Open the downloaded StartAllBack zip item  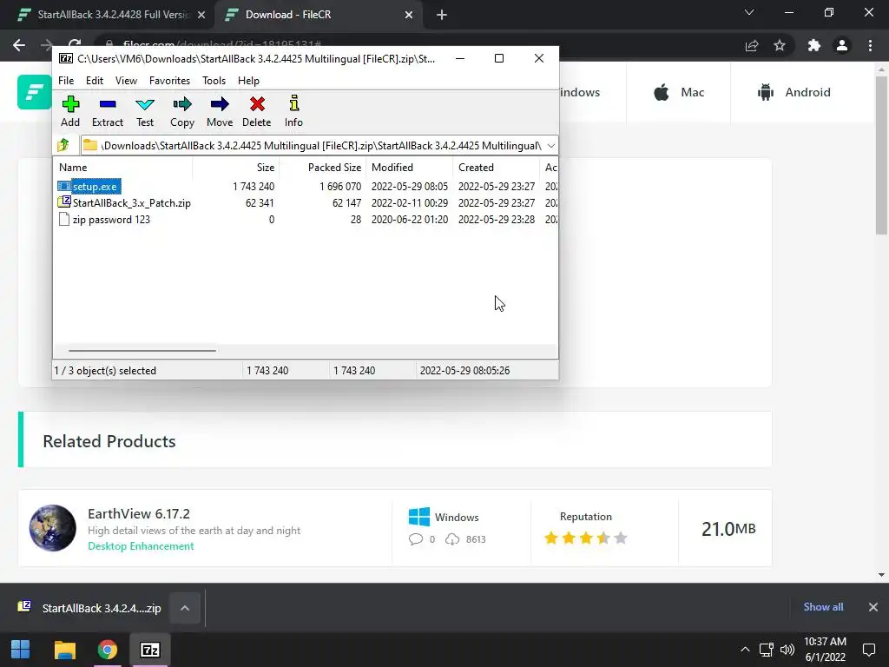[x=89, y=608]
